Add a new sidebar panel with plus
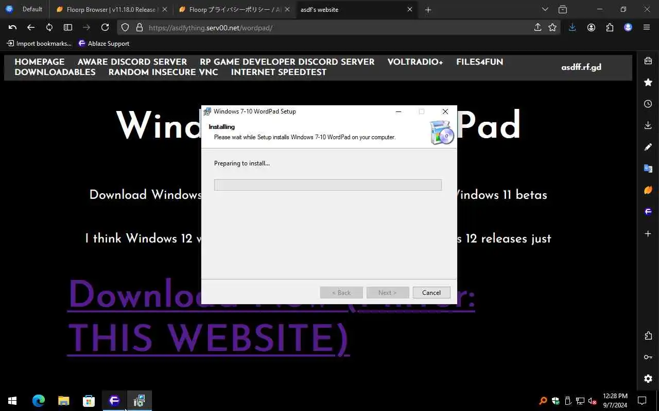 click(648, 234)
